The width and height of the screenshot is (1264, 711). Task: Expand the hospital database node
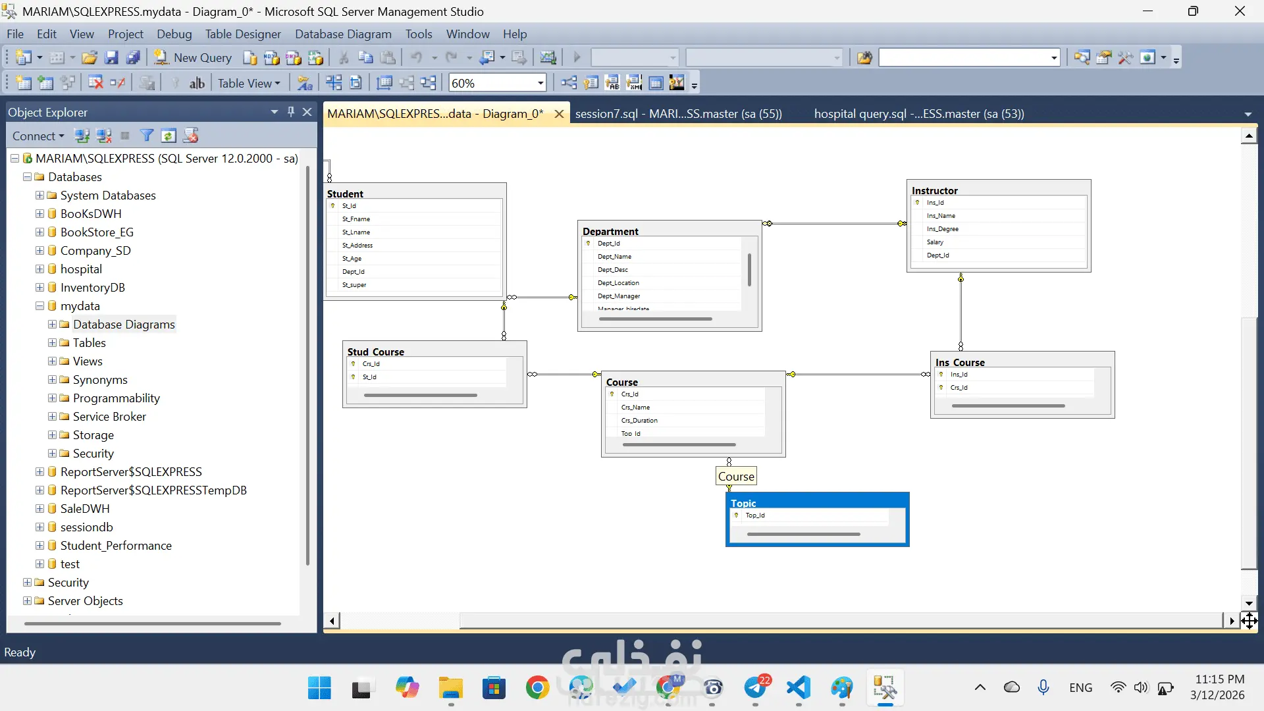(39, 269)
